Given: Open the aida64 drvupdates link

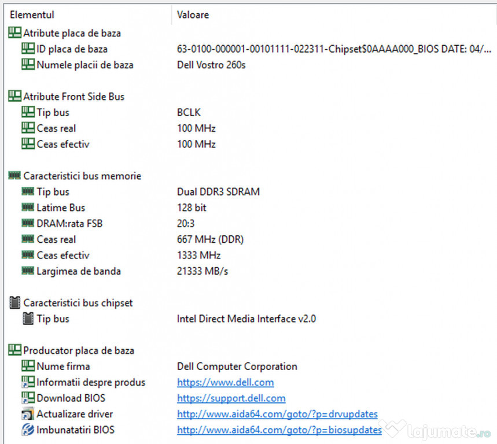Looking at the screenshot, I should tap(277, 414).
